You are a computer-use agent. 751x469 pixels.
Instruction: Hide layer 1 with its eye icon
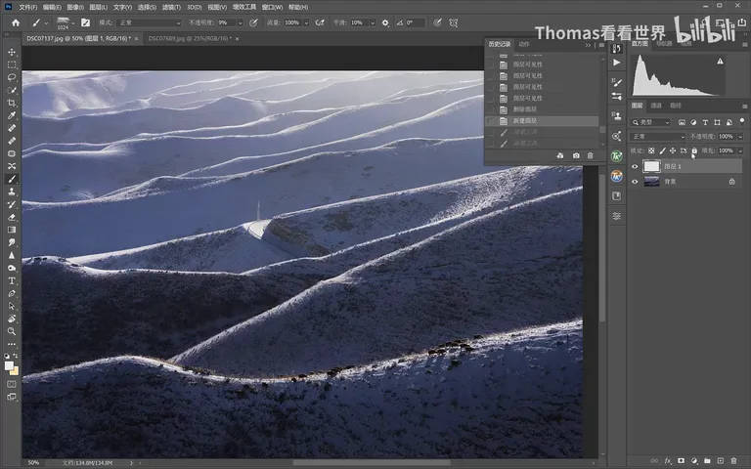pos(635,166)
